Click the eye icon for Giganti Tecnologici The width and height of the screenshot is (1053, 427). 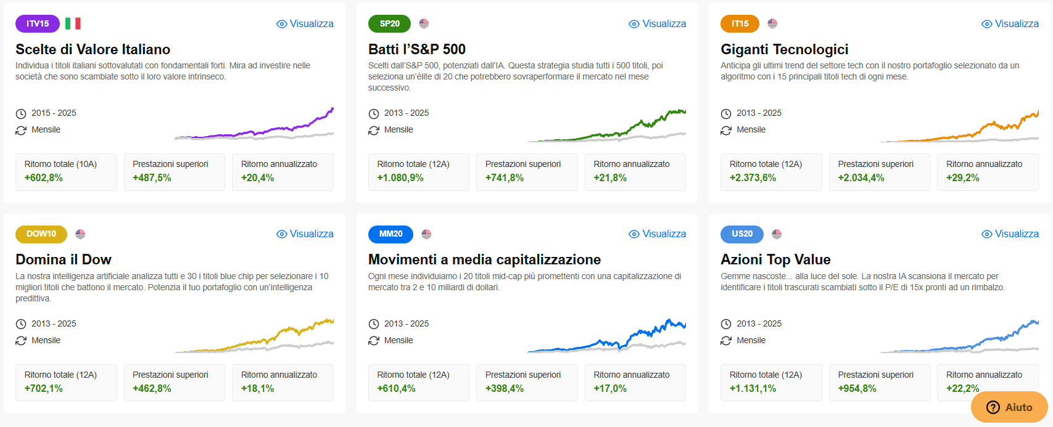(x=987, y=24)
